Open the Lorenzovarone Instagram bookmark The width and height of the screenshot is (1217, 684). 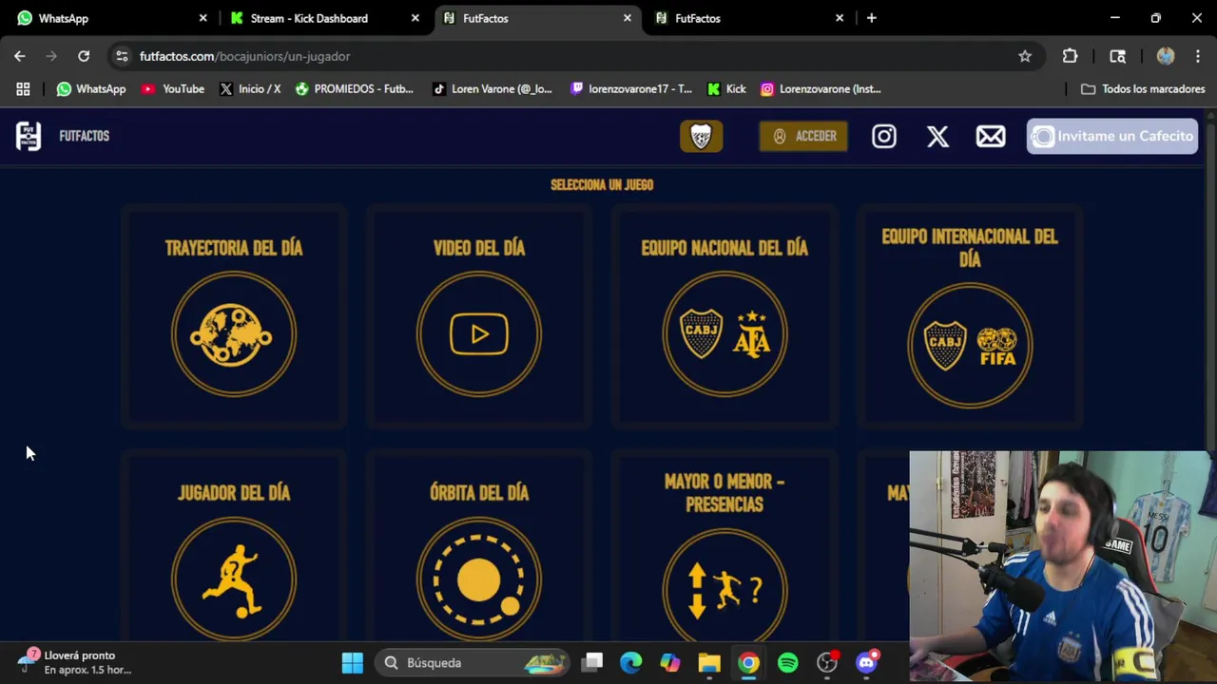point(821,89)
